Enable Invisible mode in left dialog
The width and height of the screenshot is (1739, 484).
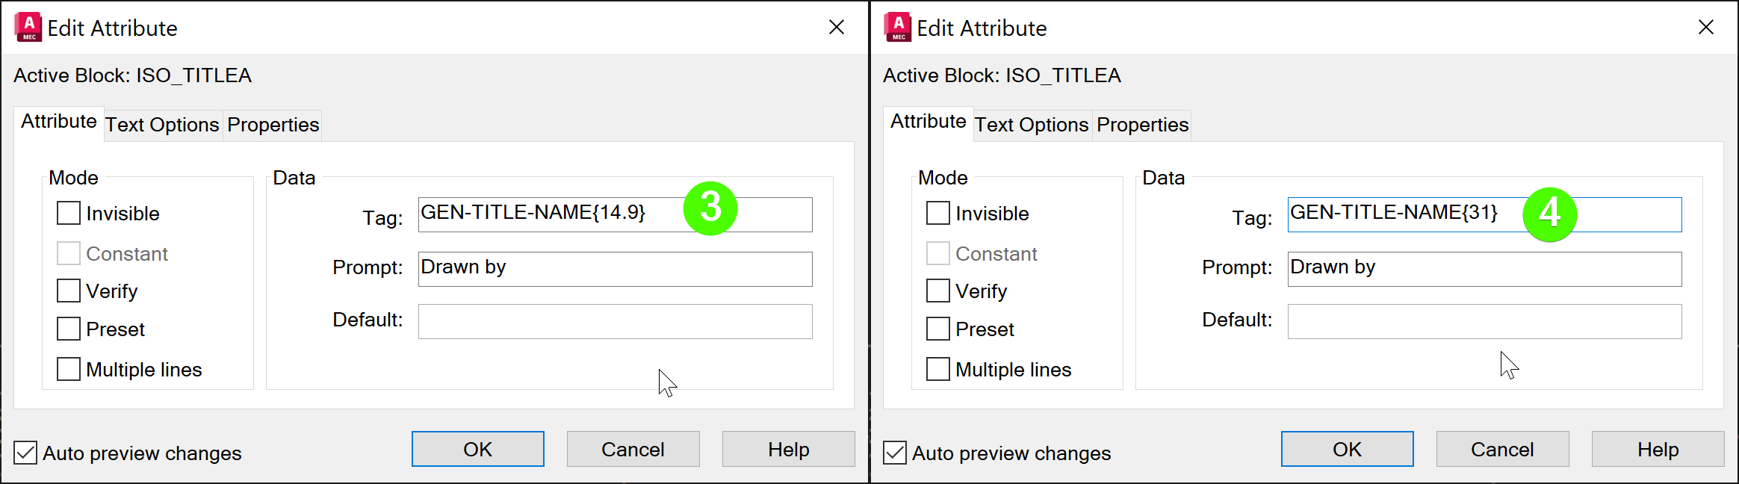point(69,214)
